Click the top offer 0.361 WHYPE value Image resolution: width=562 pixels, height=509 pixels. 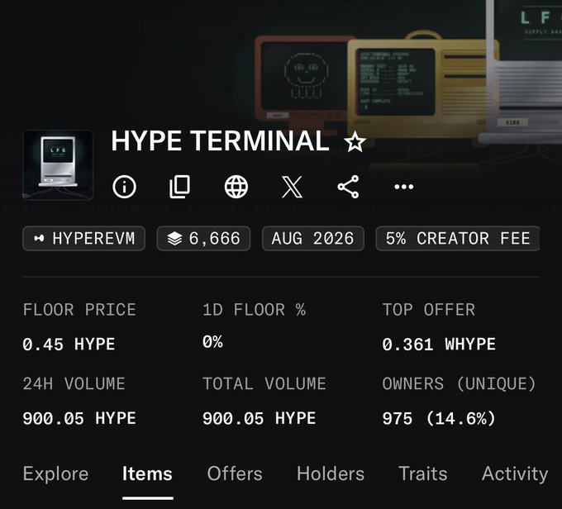tap(439, 345)
